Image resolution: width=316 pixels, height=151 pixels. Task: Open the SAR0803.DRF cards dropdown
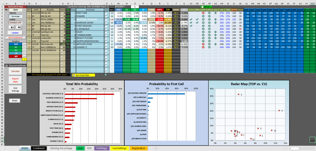[15, 22]
